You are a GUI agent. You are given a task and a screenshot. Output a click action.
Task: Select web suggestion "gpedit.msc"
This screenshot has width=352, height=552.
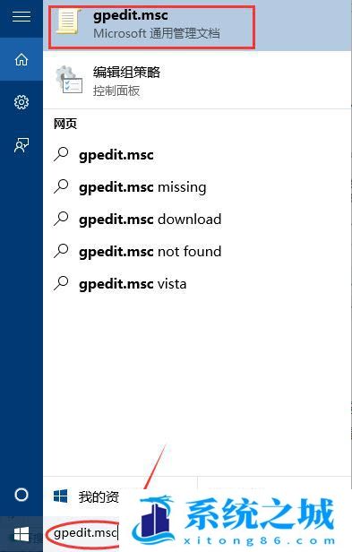(197, 155)
